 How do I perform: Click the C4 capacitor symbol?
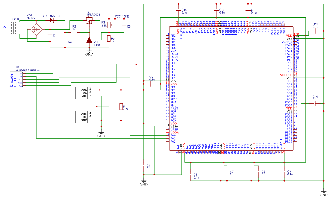pyautogui.click(x=143, y=166)
